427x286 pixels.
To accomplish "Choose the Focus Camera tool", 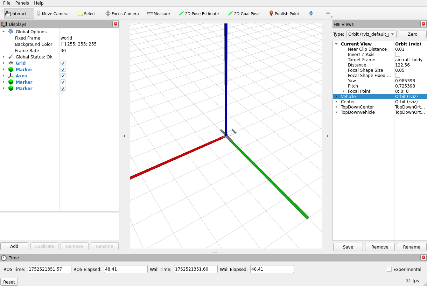I will [x=122, y=14].
